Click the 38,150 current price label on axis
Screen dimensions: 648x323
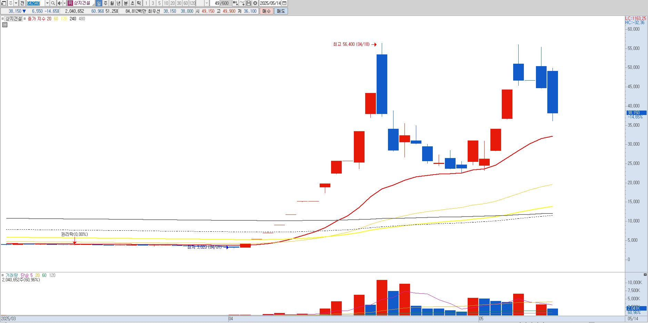click(x=636, y=113)
